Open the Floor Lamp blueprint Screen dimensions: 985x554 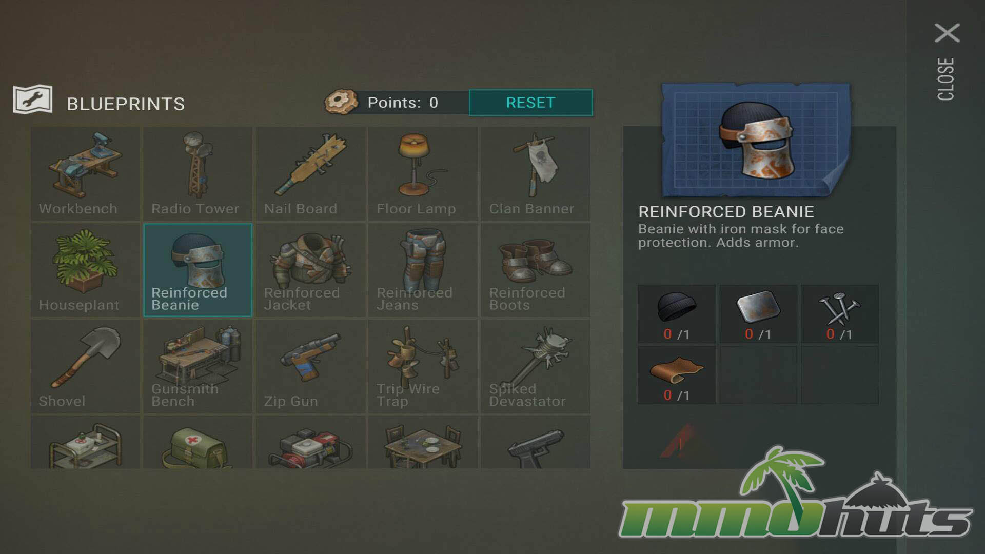(x=423, y=174)
